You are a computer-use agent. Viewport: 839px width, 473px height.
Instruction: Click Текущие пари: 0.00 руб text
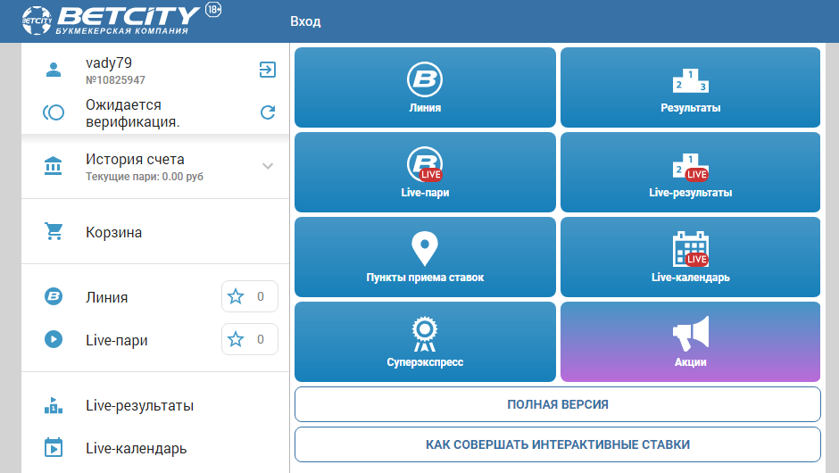145,177
